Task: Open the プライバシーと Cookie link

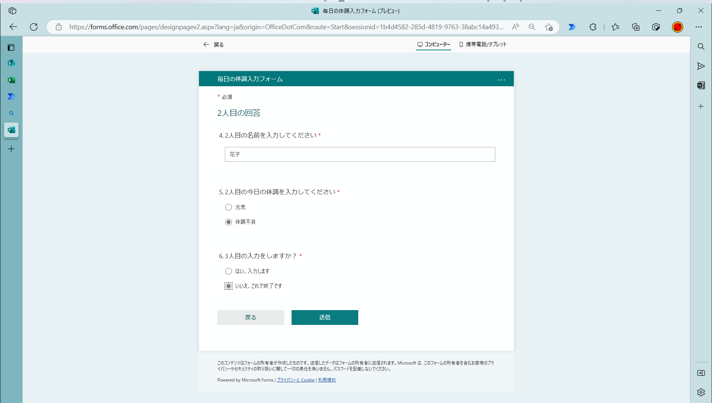Action: 295,380
